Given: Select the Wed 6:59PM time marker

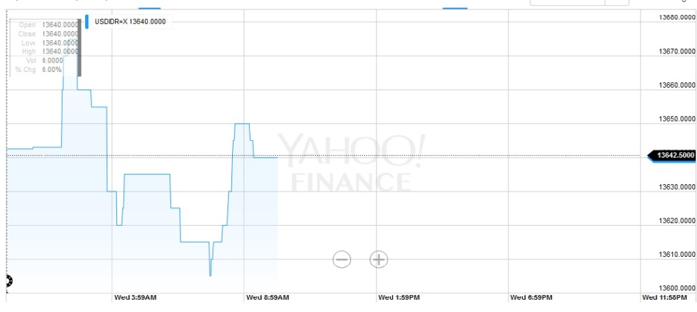Looking at the screenshot, I should click(x=532, y=298).
